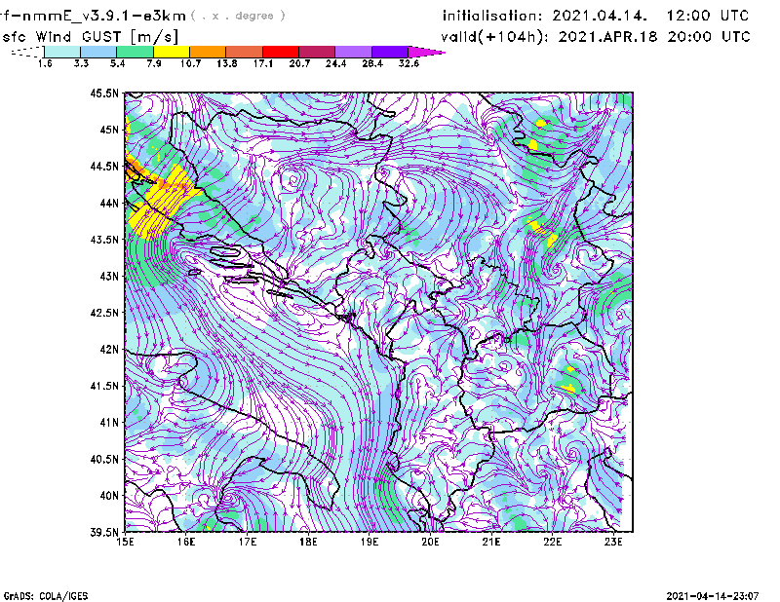The image size is (780, 602).
Task: Click the '16E' longitude label
Action: 186,542
